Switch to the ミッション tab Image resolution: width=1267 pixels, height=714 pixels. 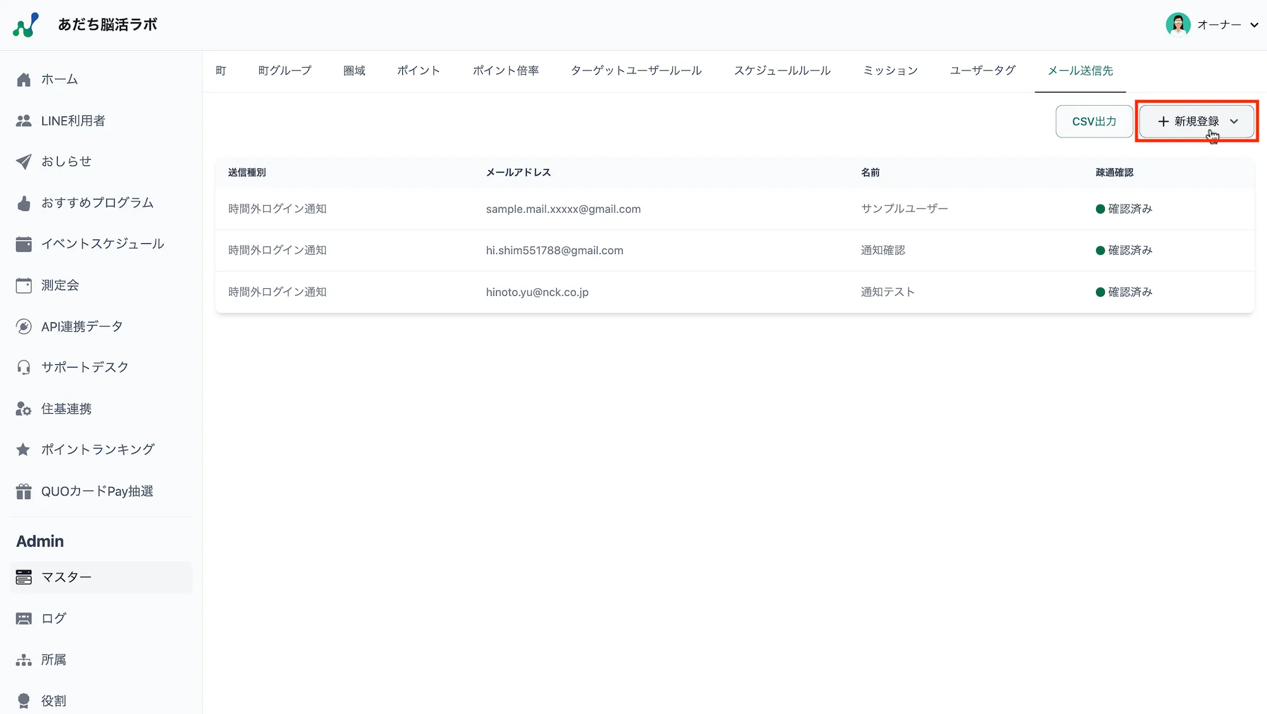pos(890,70)
